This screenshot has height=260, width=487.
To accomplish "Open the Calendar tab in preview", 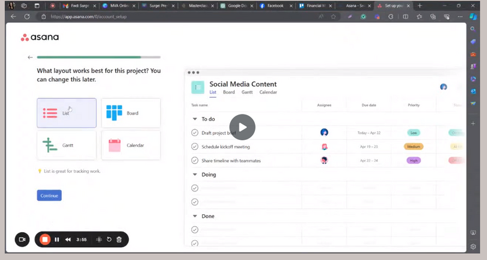I will point(268,92).
